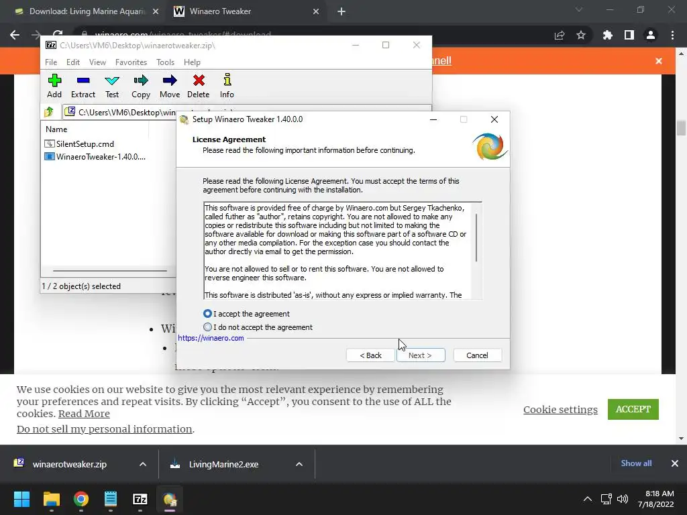The image size is (687, 515).
Task: Open winaerotweaker.zip from the downloads bar
Action: (69, 464)
